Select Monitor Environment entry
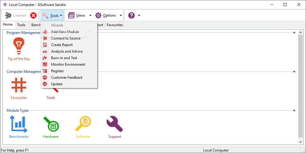306x153 pixels. (x=68, y=64)
